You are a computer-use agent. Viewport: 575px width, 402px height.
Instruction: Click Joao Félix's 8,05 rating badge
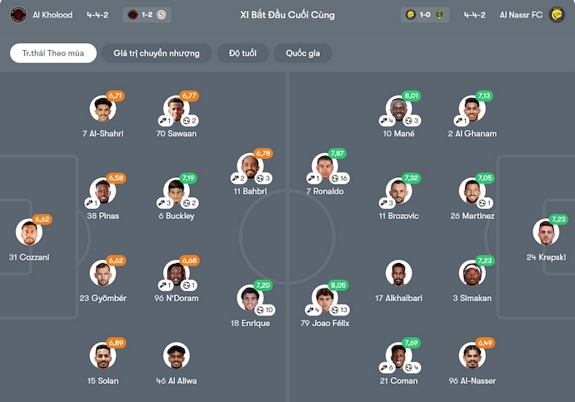(x=337, y=285)
